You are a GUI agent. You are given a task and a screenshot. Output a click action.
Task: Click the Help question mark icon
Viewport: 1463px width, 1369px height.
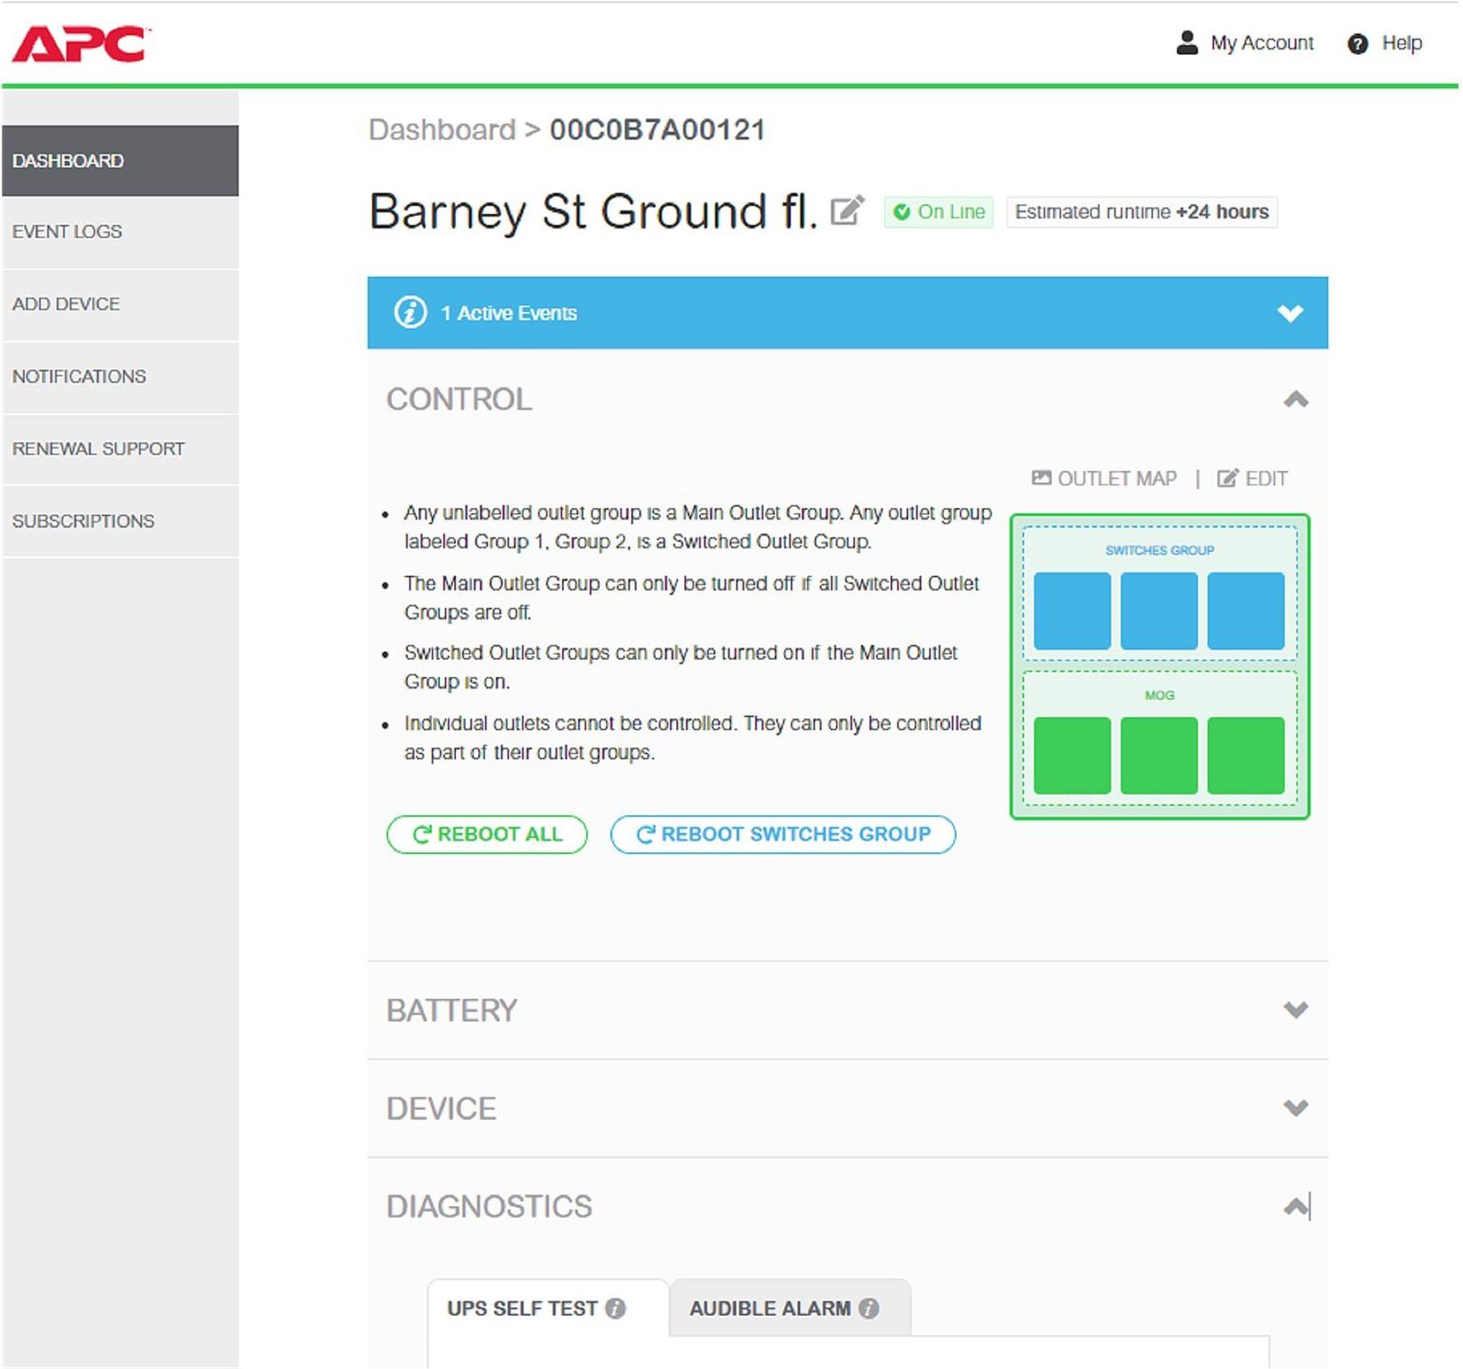pyautogui.click(x=1357, y=44)
